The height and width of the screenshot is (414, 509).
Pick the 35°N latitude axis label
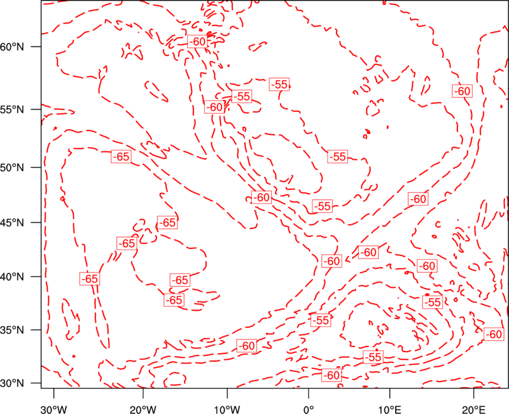(x=12, y=330)
